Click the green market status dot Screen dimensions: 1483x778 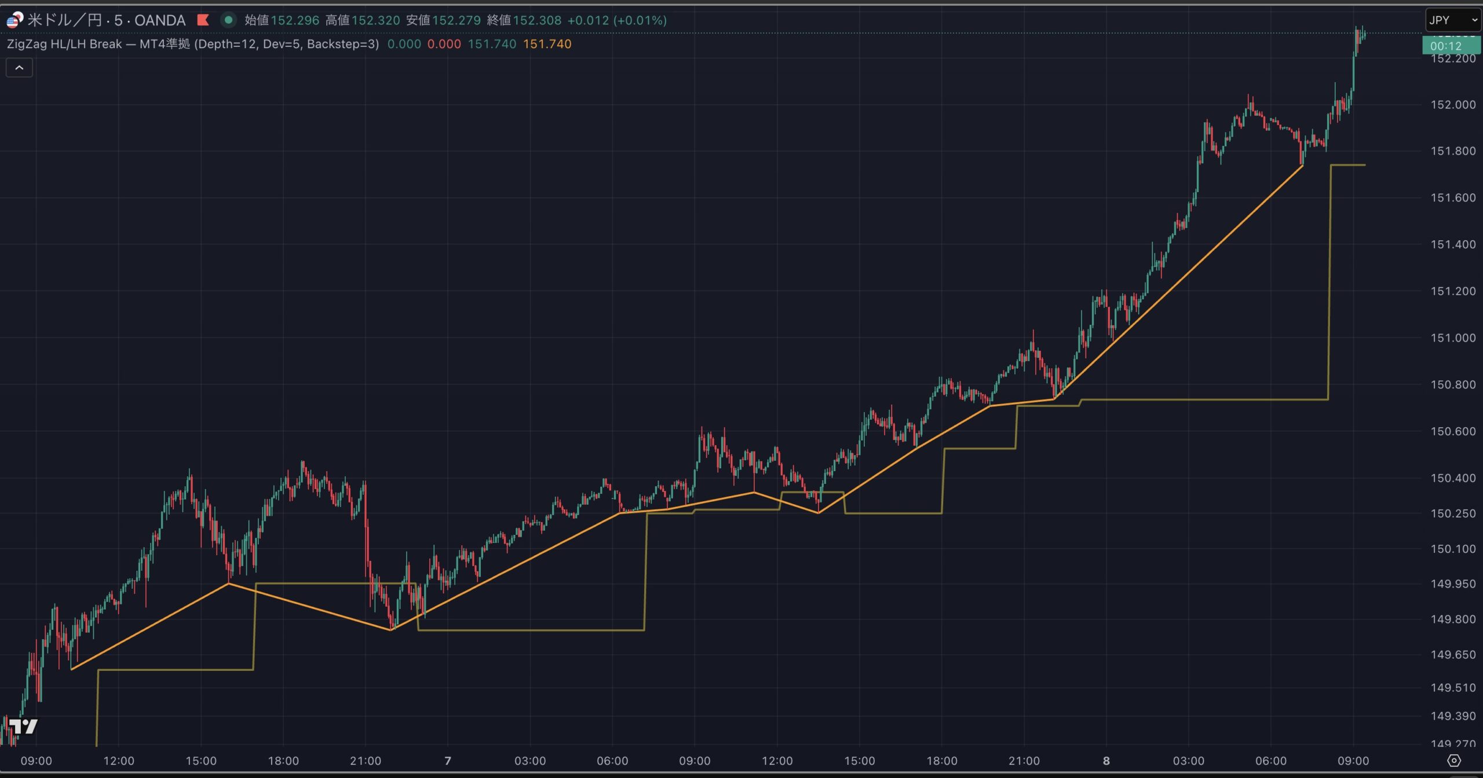(x=228, y=20)
